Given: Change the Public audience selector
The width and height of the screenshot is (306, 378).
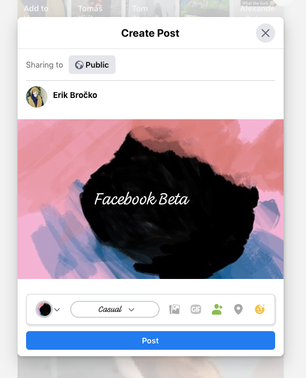Looking at the screenshot, I should tap(92, 65).
